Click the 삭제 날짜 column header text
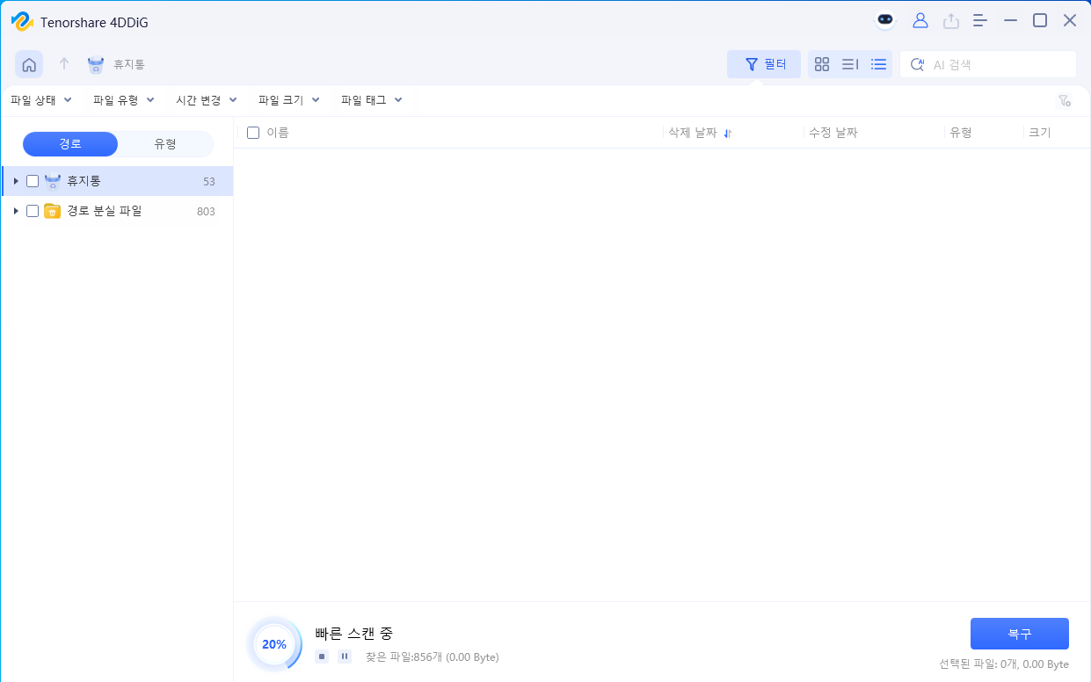This screenshot has width=1091, height=682. pos(693,133)
